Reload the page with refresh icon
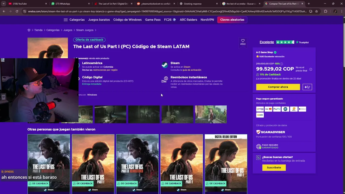Viewport: 345px width, 194px height. [x=17, y=11]
